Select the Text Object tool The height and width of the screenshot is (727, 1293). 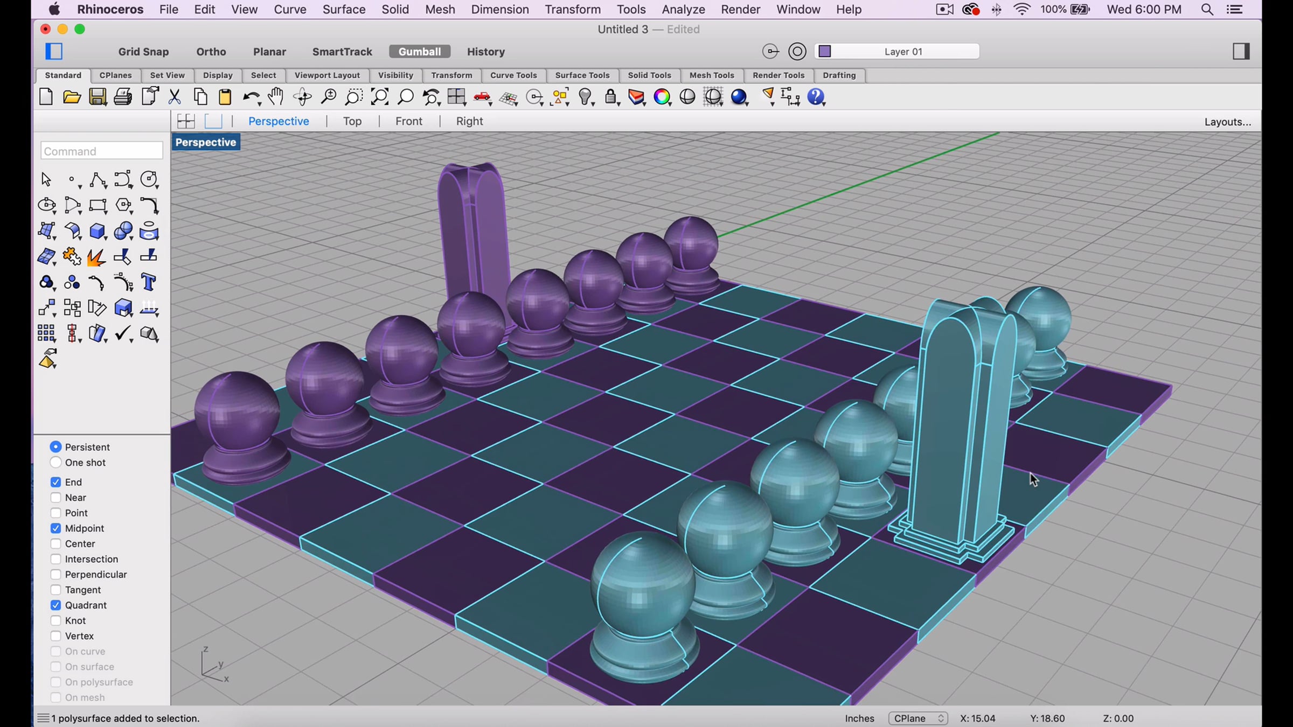(149, 283)
